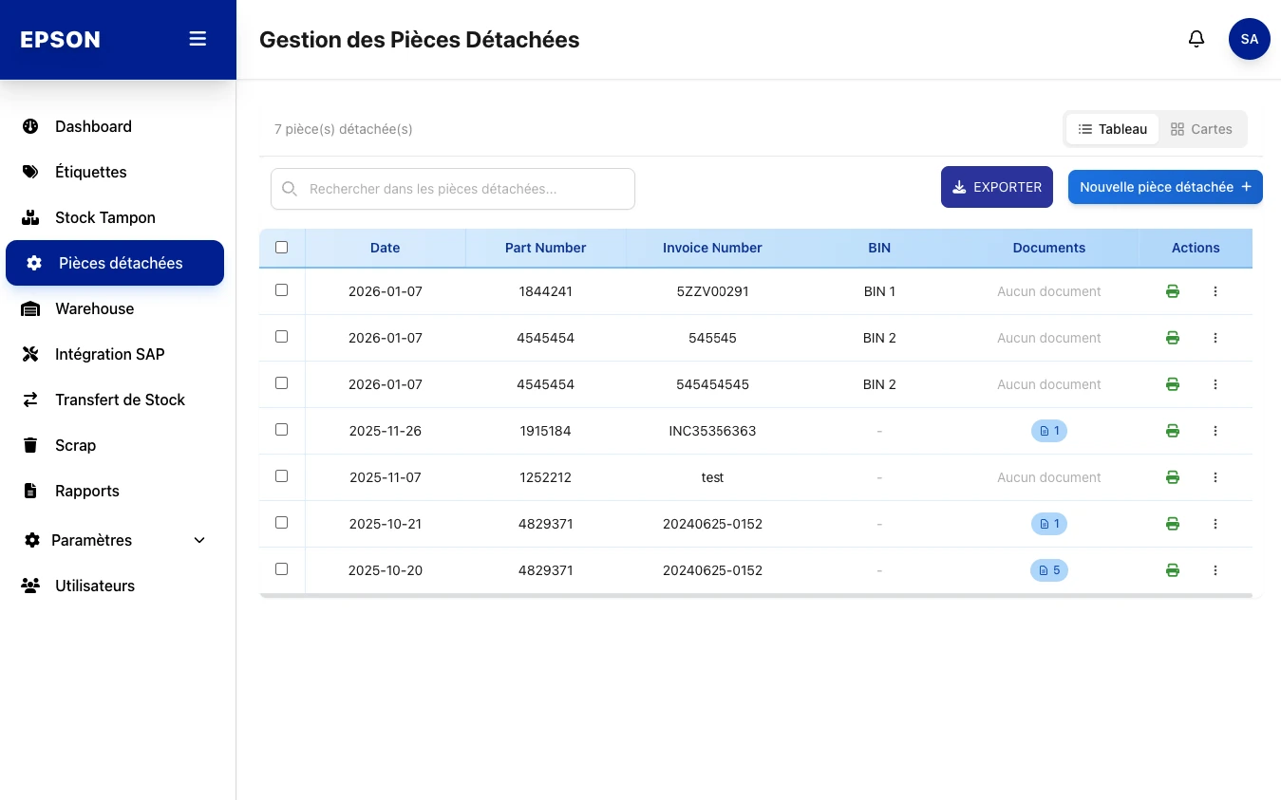Sort by the Date column header

pos(385,248)
